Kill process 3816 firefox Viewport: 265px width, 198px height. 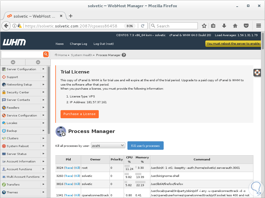pyautogui.click(x=78, y=184)
